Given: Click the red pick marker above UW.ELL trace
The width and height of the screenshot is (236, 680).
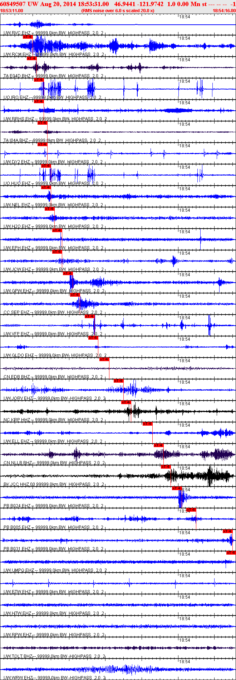Looking at the screenshot, I should coord(148,423).
